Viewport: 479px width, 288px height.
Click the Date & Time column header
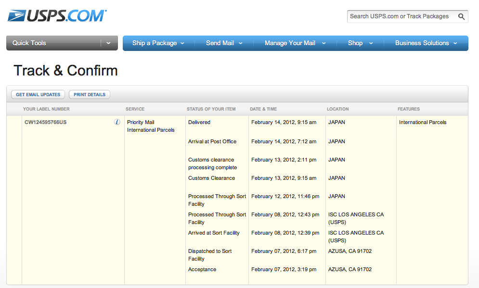263,109
